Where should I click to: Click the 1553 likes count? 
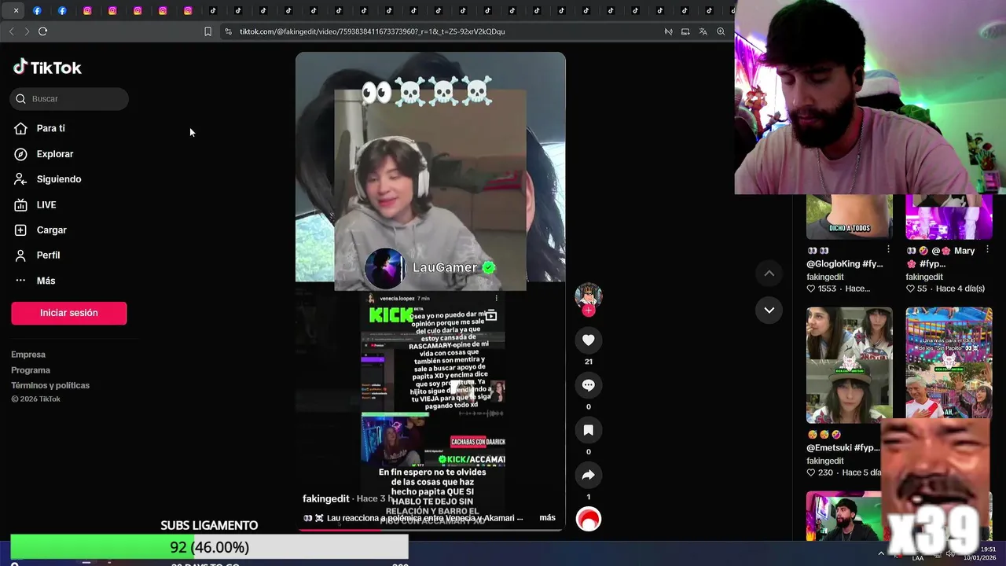click(826, 289)
